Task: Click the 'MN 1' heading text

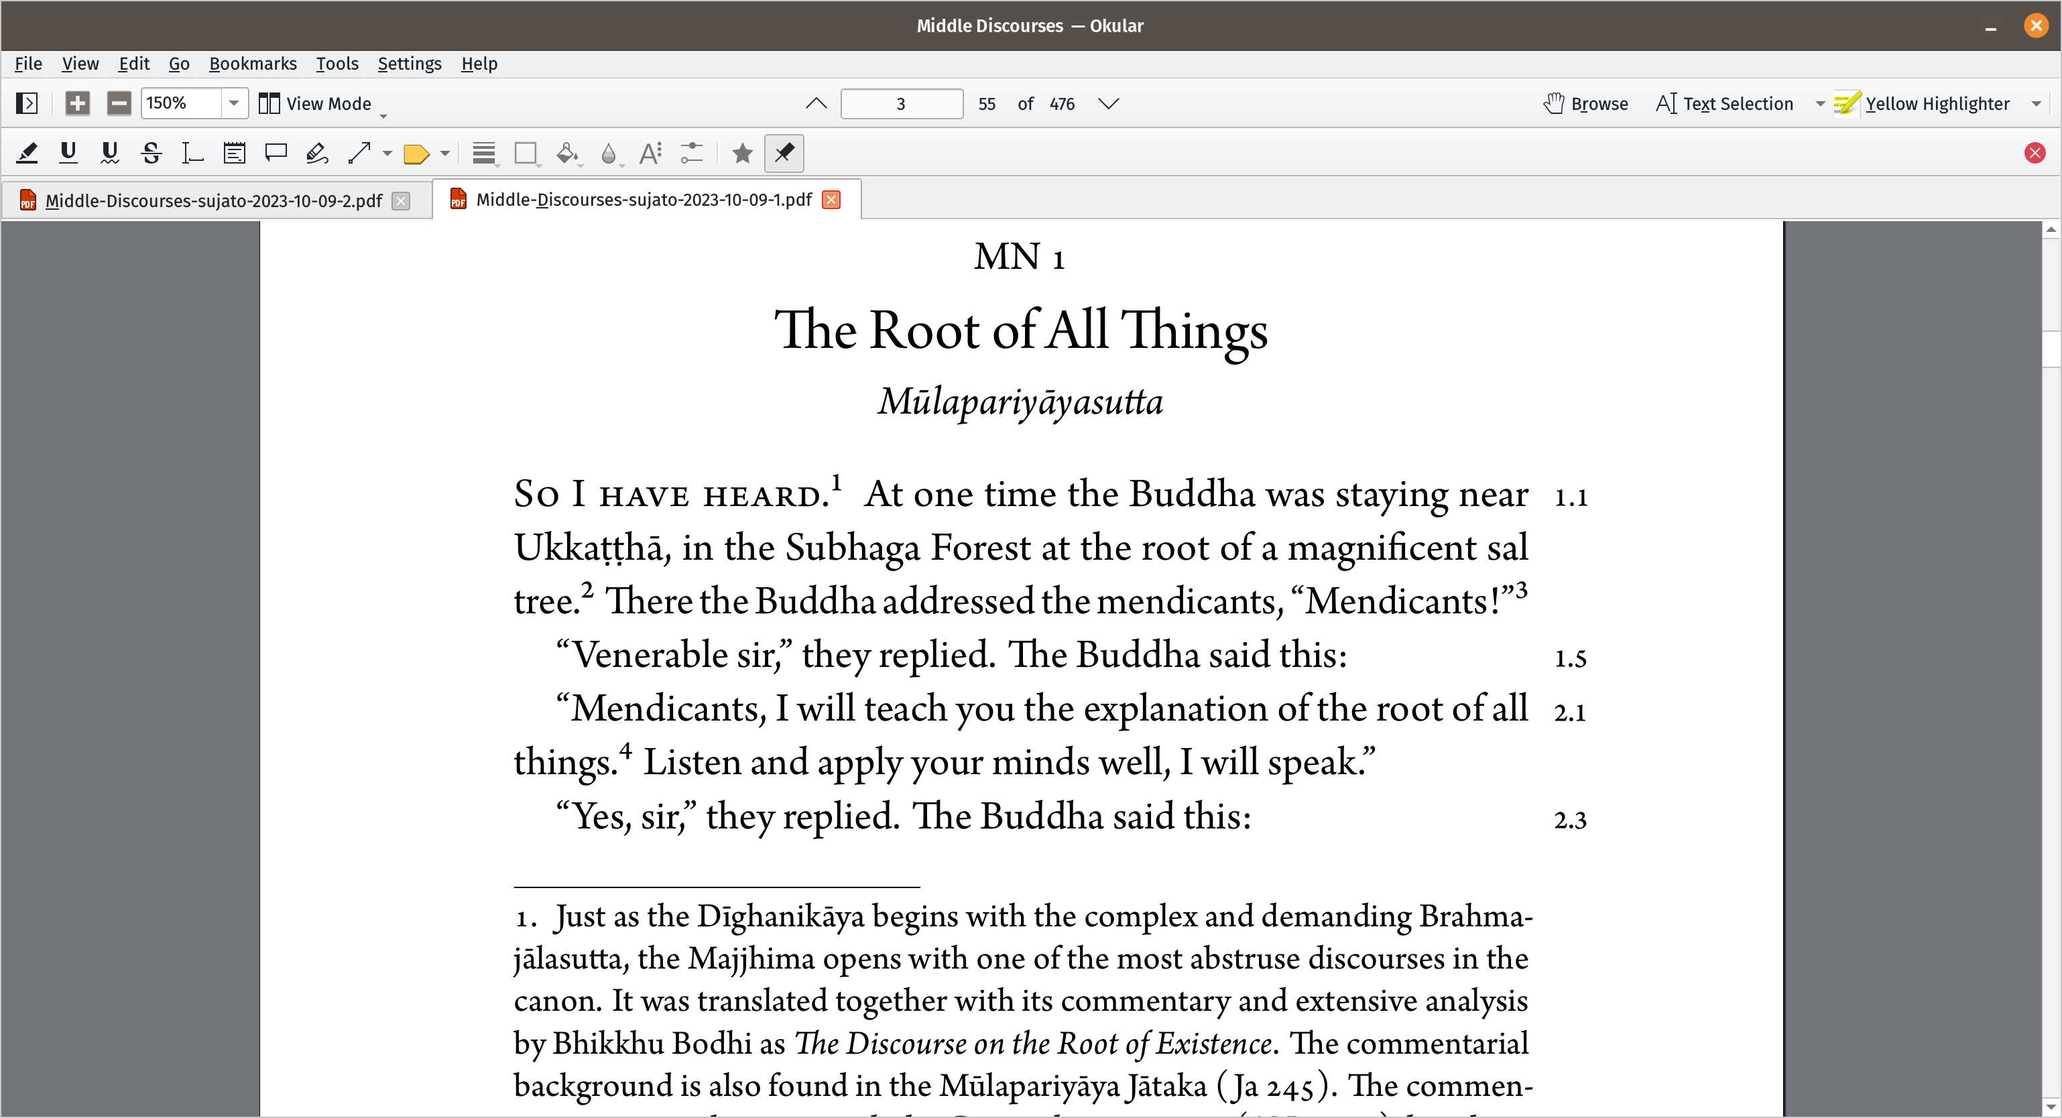Action: tap(1019, 257)
